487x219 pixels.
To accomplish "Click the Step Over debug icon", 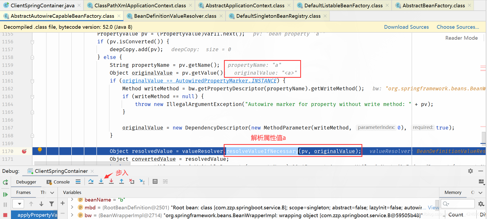I will click(x=91, y=181).
